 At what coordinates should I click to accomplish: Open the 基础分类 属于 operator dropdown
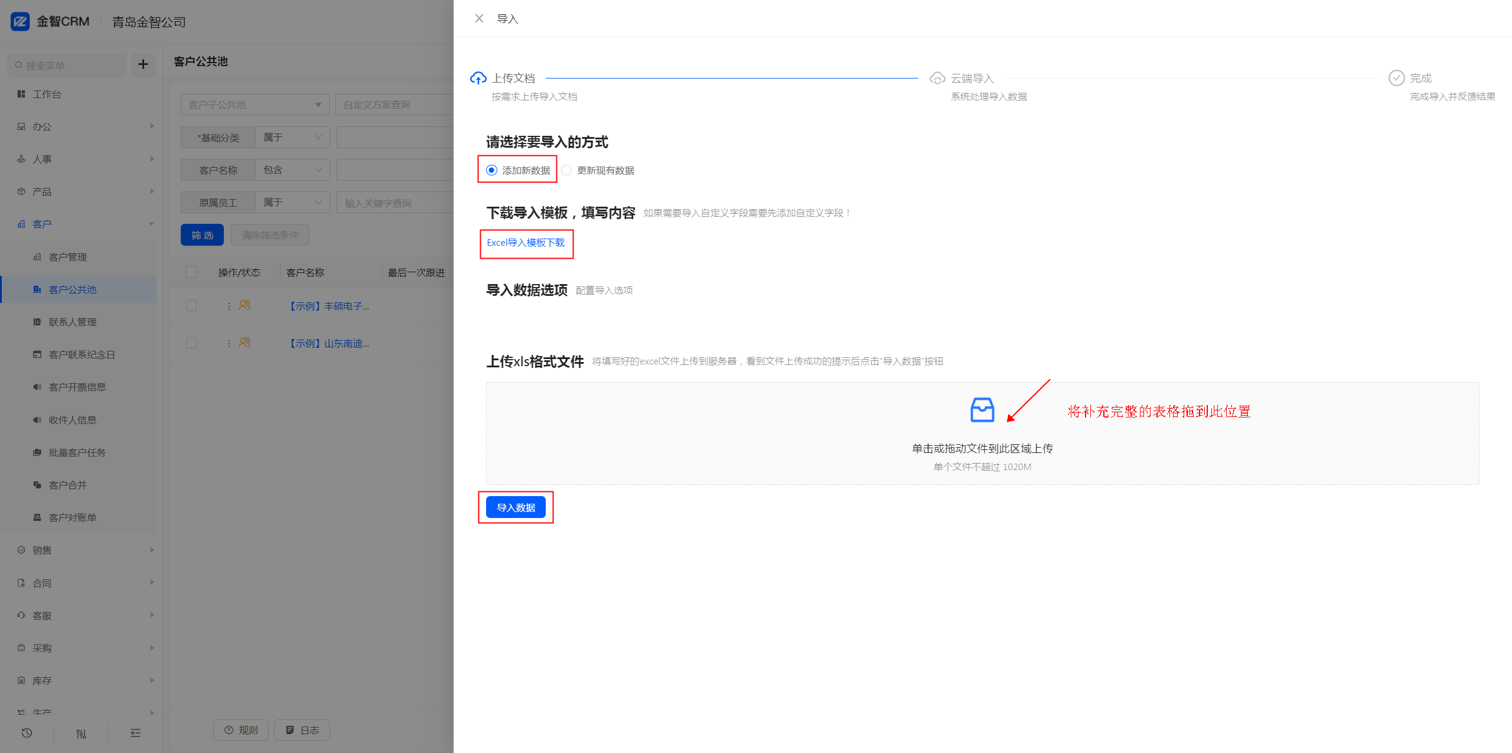[292, 137]
